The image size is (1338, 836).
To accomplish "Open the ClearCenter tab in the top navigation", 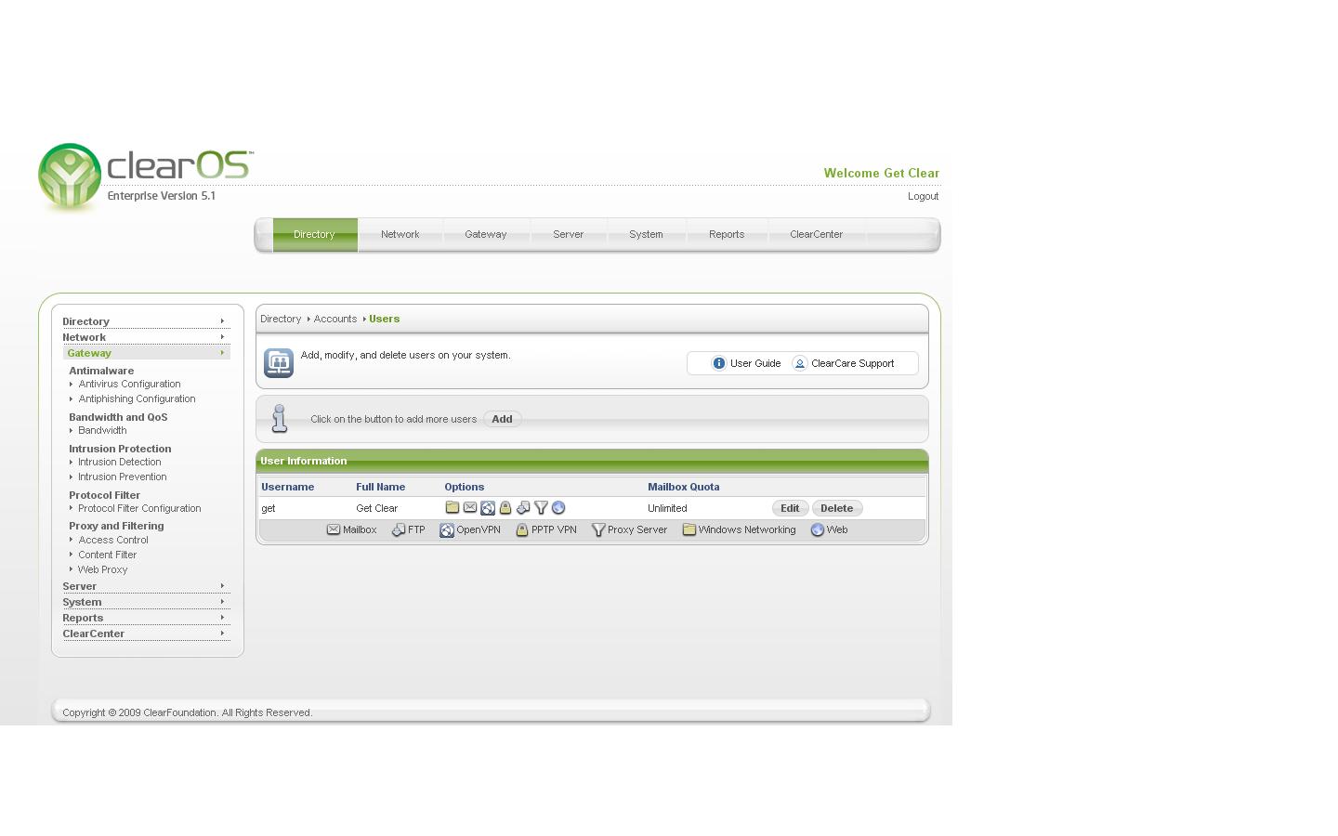I will (817, 234).
